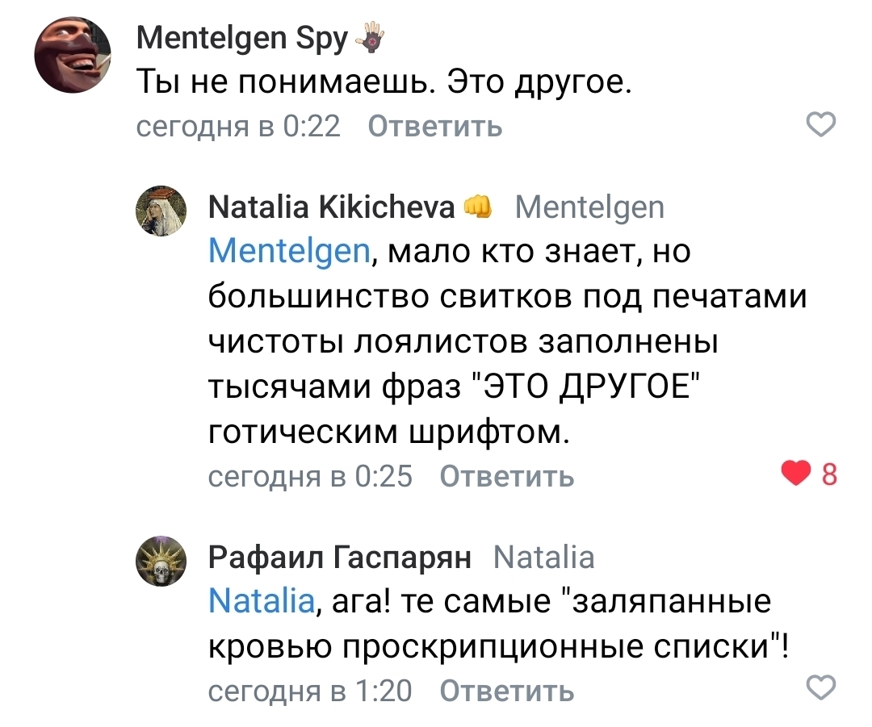872x727 pixels.
Task: Open the сегодня в 0:22 timestamp
Action: [x=238, y=127]
